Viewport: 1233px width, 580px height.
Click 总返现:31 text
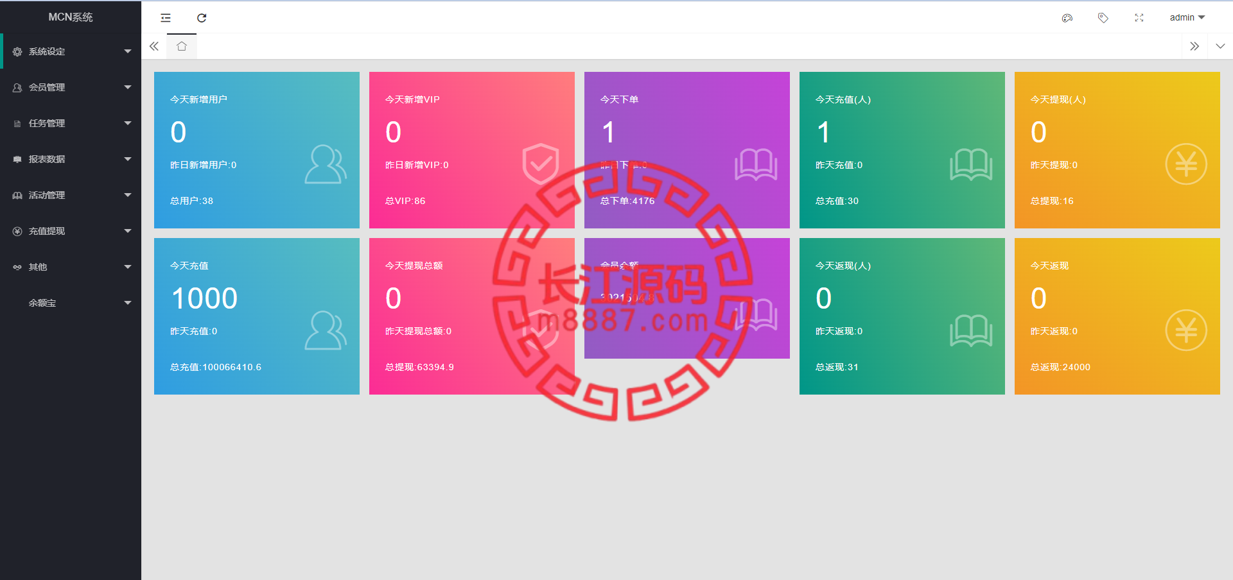coord(837,367)
